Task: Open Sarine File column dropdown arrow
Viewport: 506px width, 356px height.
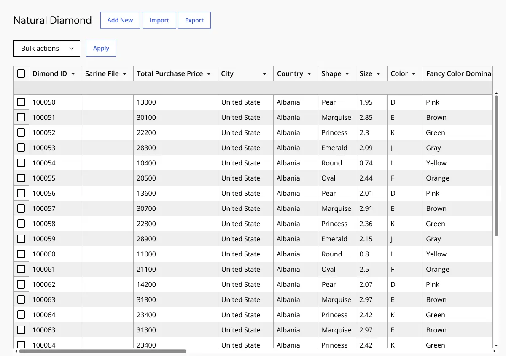Action: point(124,74)
